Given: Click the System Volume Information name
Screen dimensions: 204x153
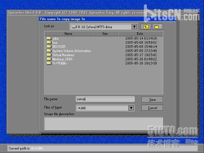Looking at the screenshot, I should [72, 51].
